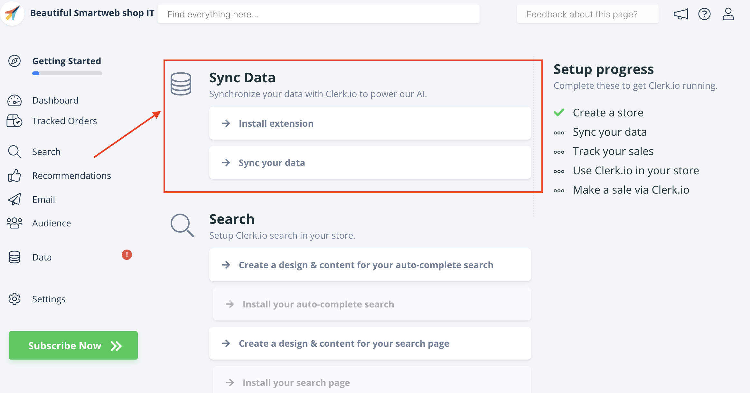Click the user account icon
The width and height of the screenshot is (750, 393).
point(728,14)
